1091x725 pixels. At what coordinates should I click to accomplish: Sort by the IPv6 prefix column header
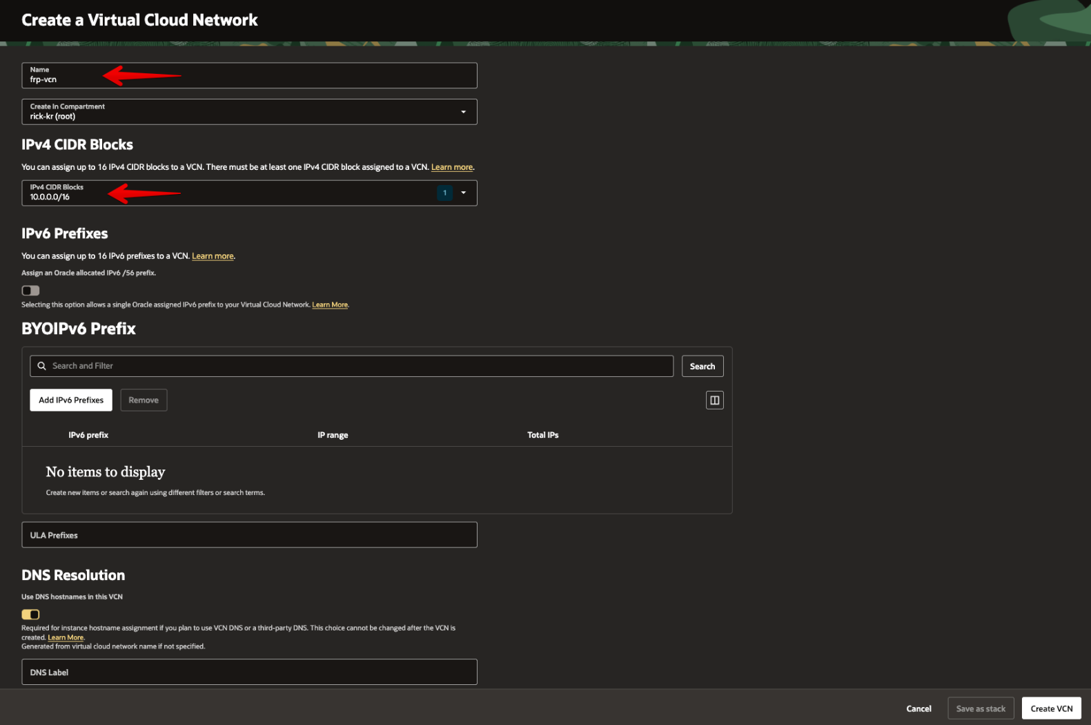[x=88, y=435]
